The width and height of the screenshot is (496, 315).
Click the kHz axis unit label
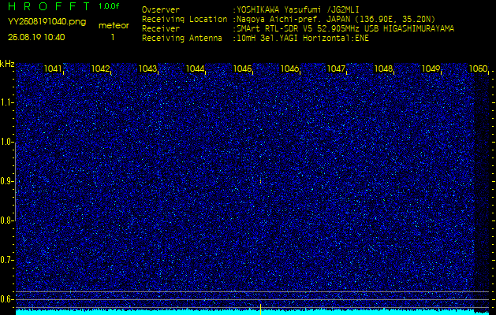tap(7, 64)
